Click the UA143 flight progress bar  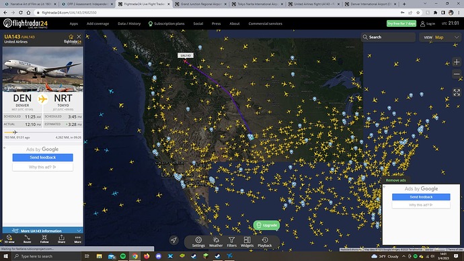(43, 133)
